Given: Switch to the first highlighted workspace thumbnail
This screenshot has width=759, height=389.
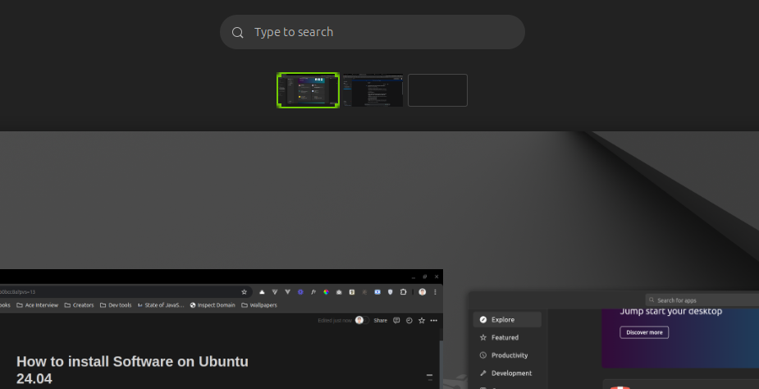Looking at the screenshot, I should (x=308, y=90).
